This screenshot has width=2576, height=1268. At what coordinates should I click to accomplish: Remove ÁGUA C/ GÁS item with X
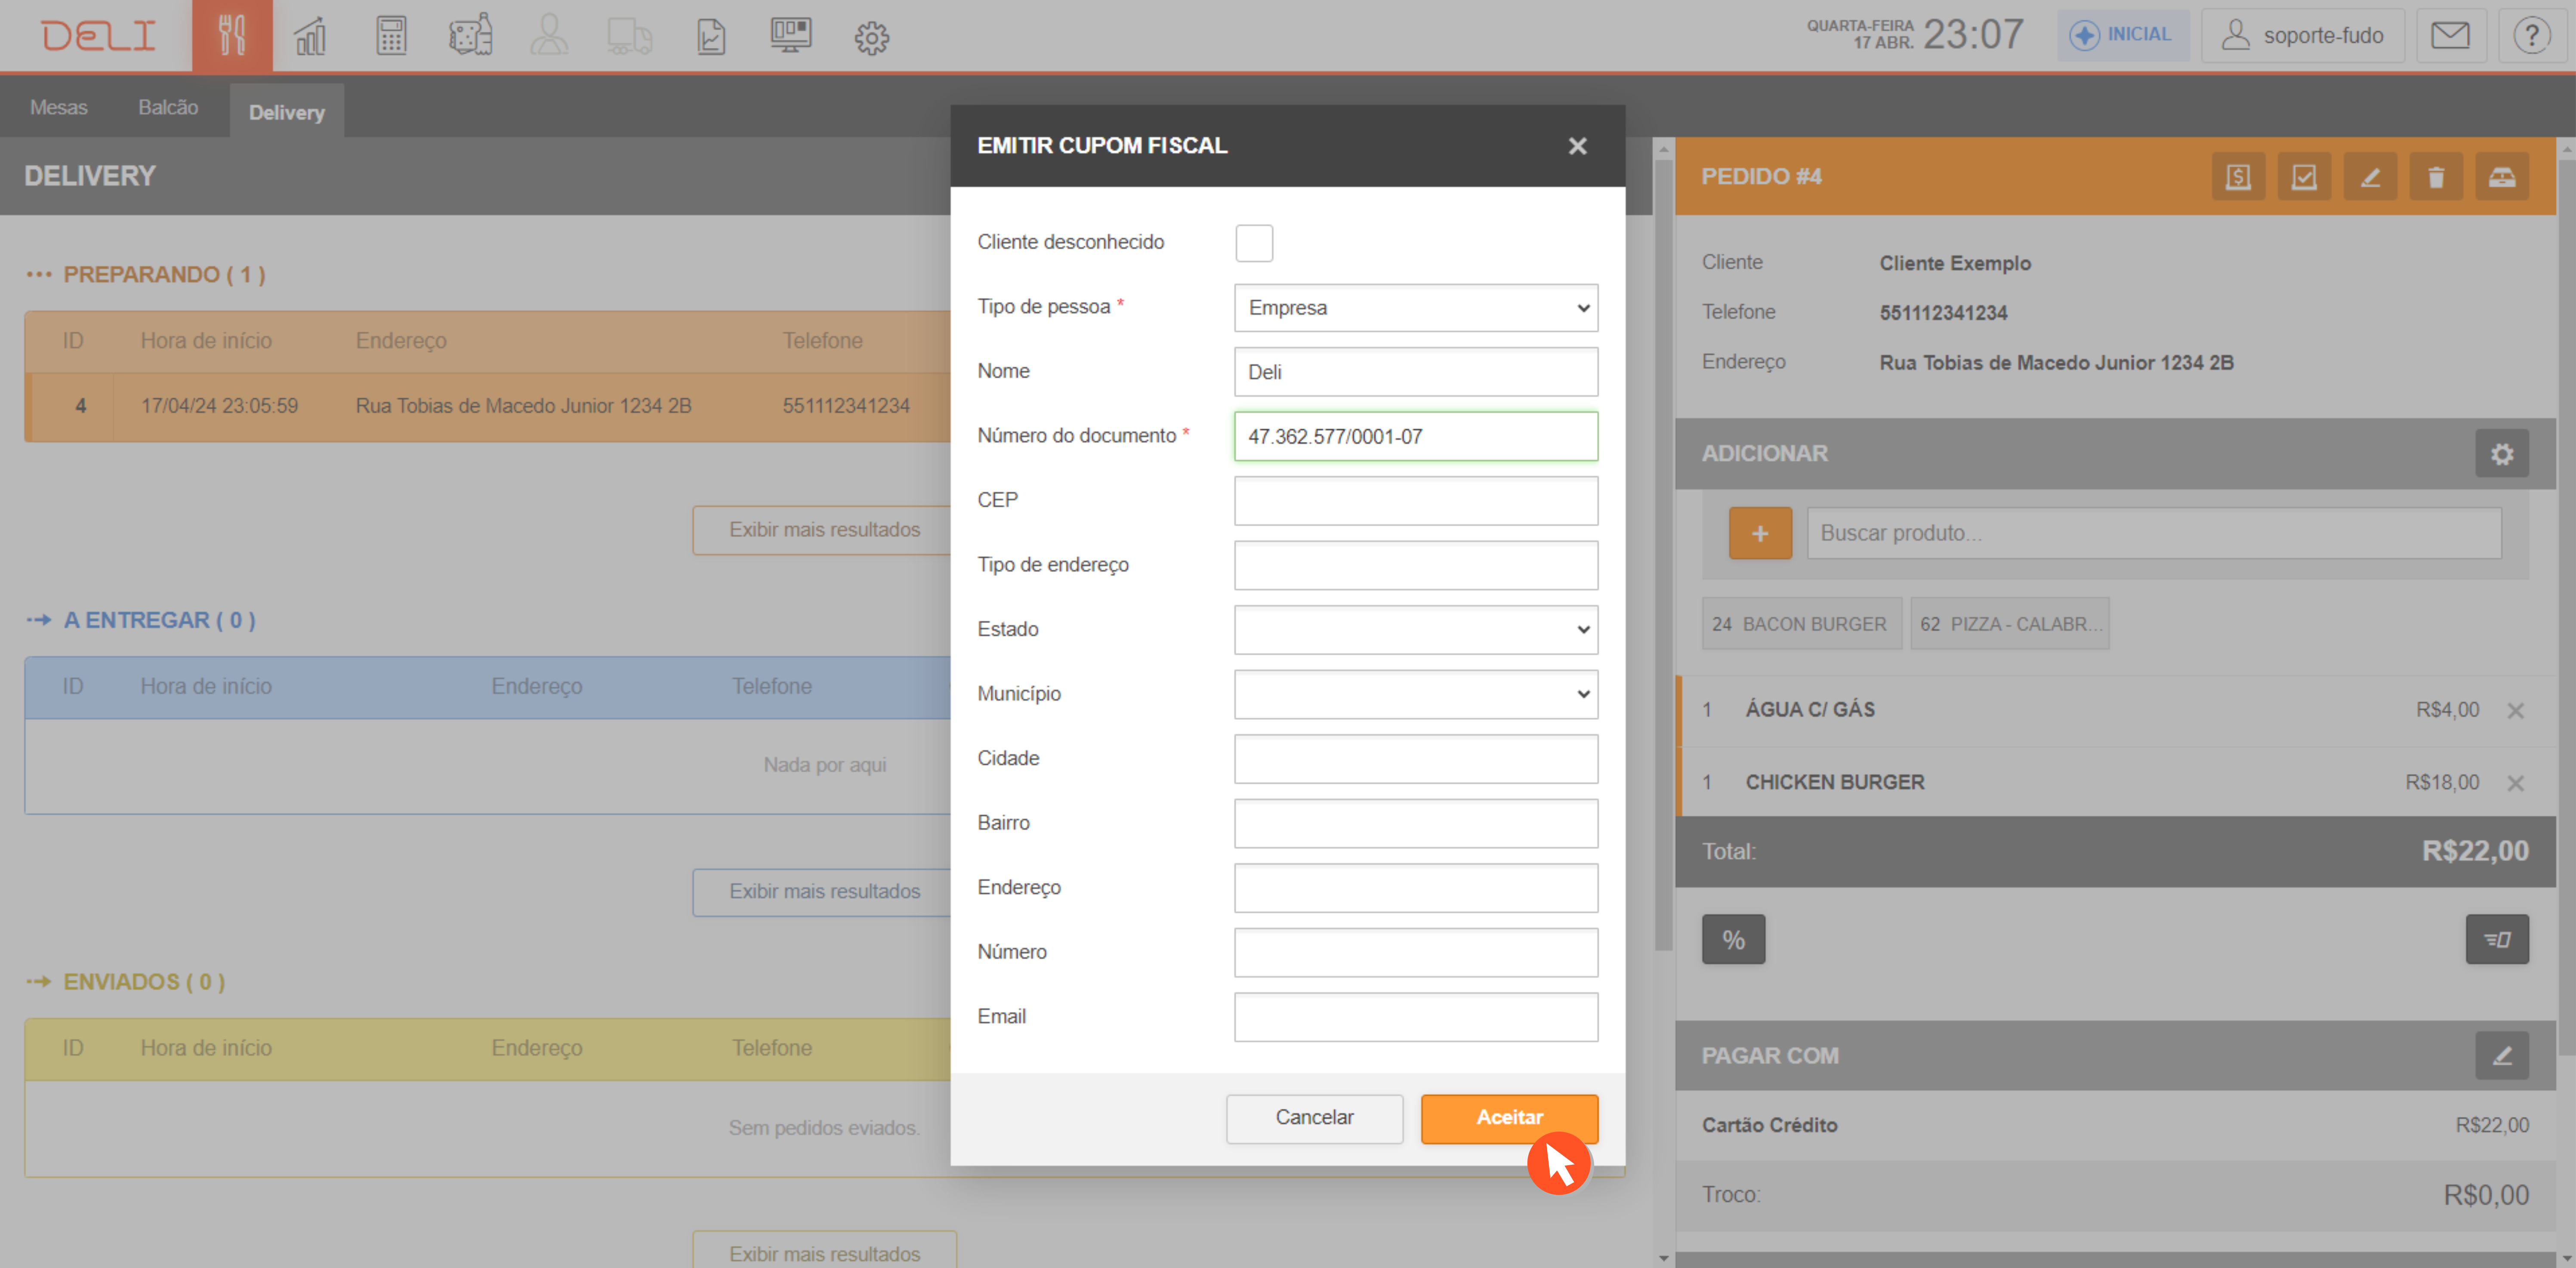tap(2516, 711)
